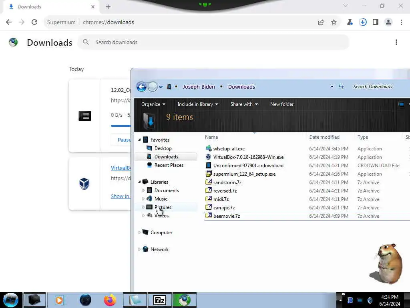This screenshot has width=410, height=308.
Task: Expand the Network node
Action: click(x=139, y=249)
